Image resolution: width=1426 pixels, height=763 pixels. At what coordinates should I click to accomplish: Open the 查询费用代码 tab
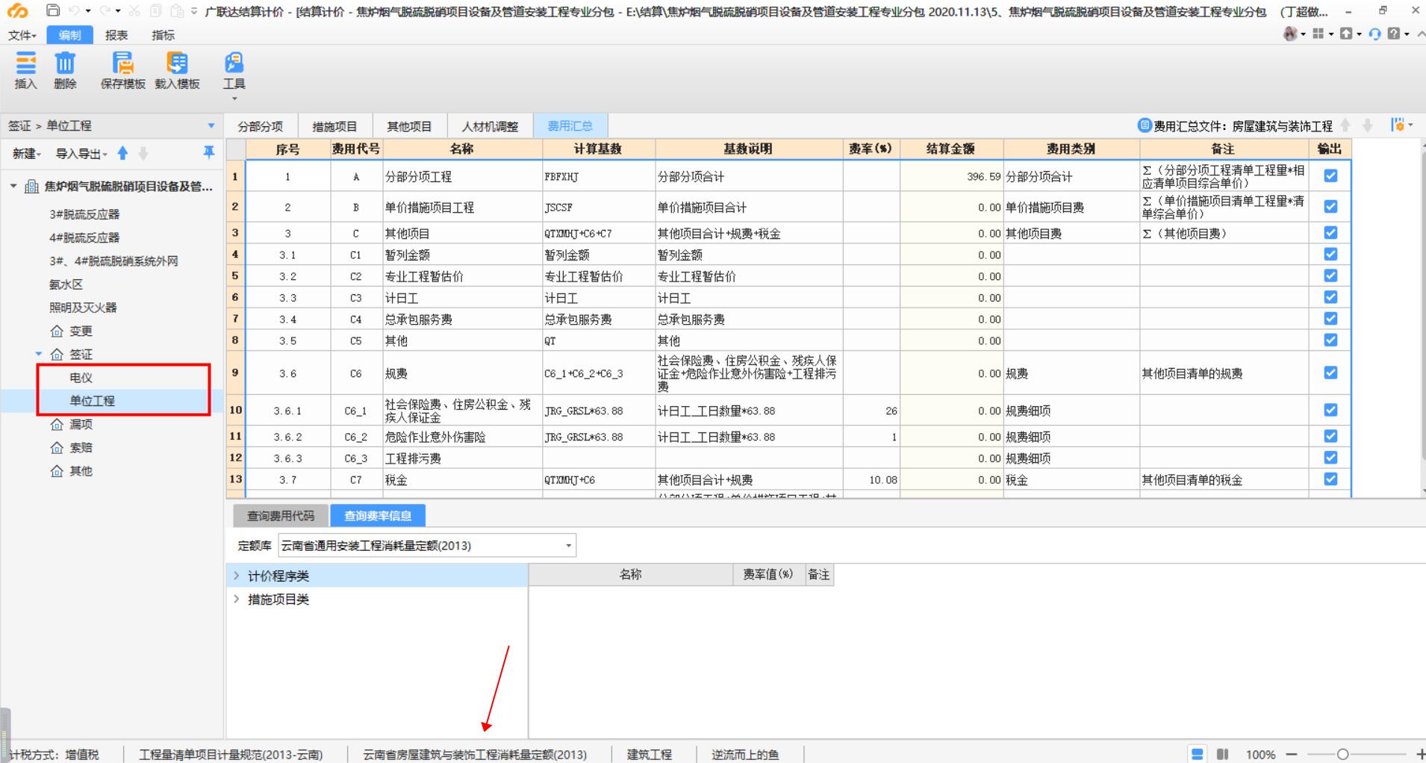click(x=281, y=516)
